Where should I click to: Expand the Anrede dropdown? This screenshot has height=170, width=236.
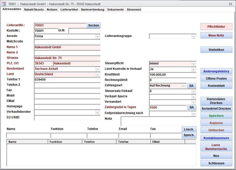tap(98, 36)
